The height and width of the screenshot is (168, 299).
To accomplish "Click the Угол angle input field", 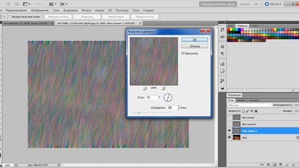I will tap(152, 98).
